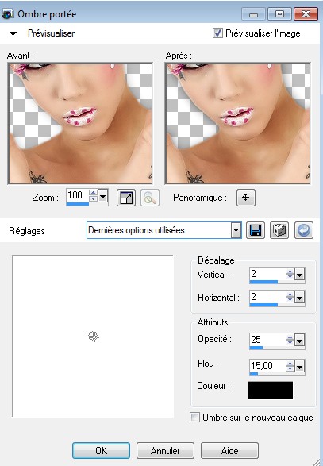Open the Réglages presets dropdown

coord(236,230)
